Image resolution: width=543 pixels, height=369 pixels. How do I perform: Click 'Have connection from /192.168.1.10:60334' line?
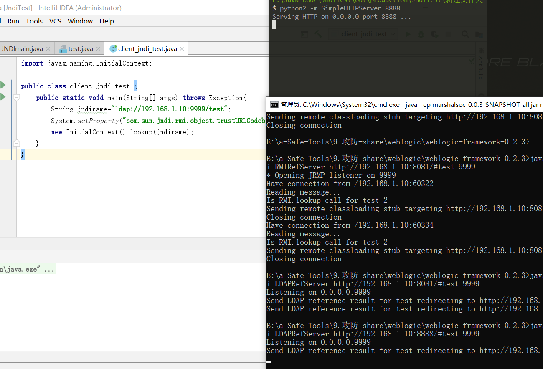(350, 225)
